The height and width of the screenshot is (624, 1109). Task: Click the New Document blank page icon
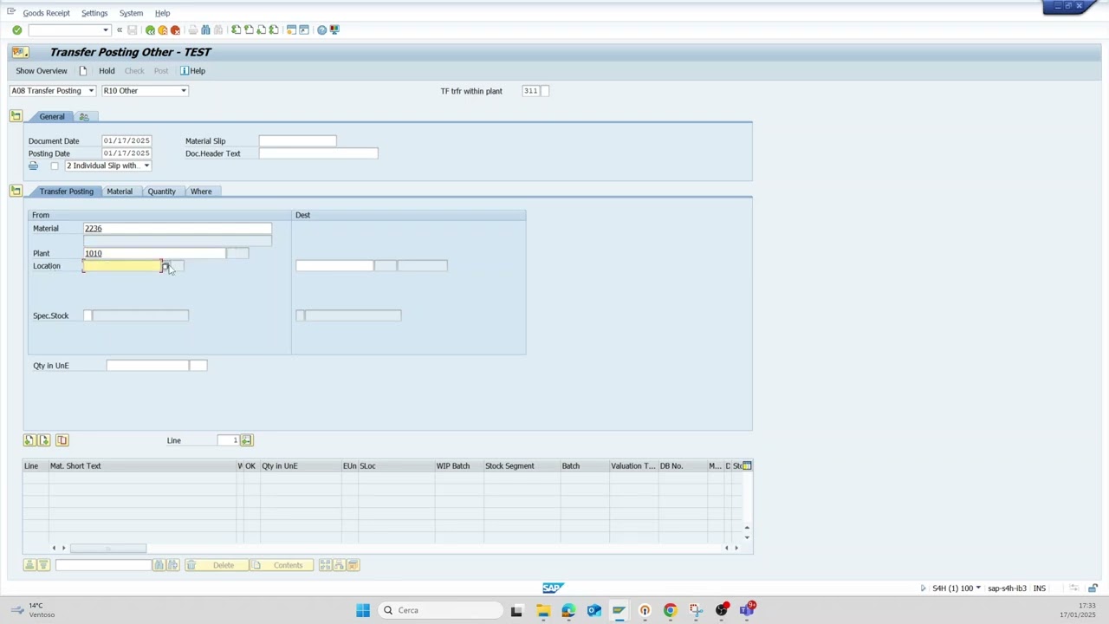click(x=83, y=71)
